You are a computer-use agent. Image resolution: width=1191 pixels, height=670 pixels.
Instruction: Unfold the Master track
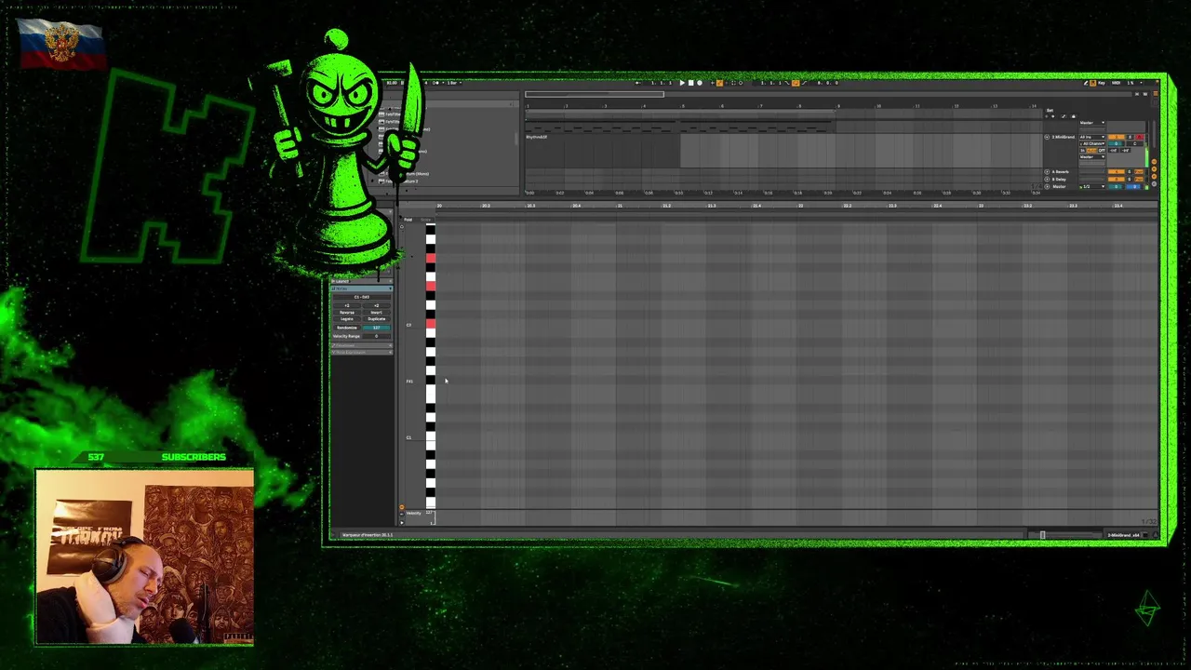click(1047, 187)
